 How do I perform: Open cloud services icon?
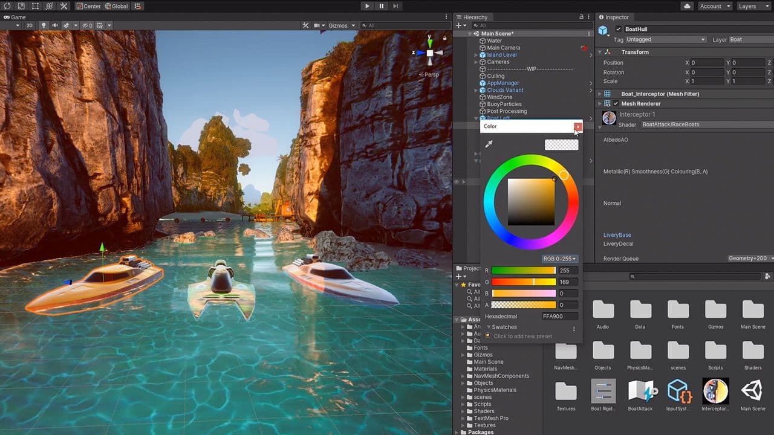point(687,6)
